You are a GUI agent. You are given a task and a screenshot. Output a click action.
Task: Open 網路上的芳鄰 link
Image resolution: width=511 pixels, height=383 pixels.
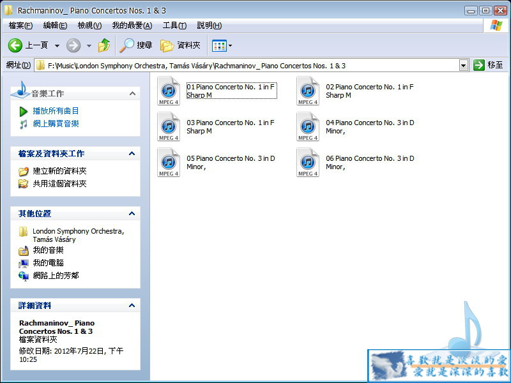[x=56, y=276]
